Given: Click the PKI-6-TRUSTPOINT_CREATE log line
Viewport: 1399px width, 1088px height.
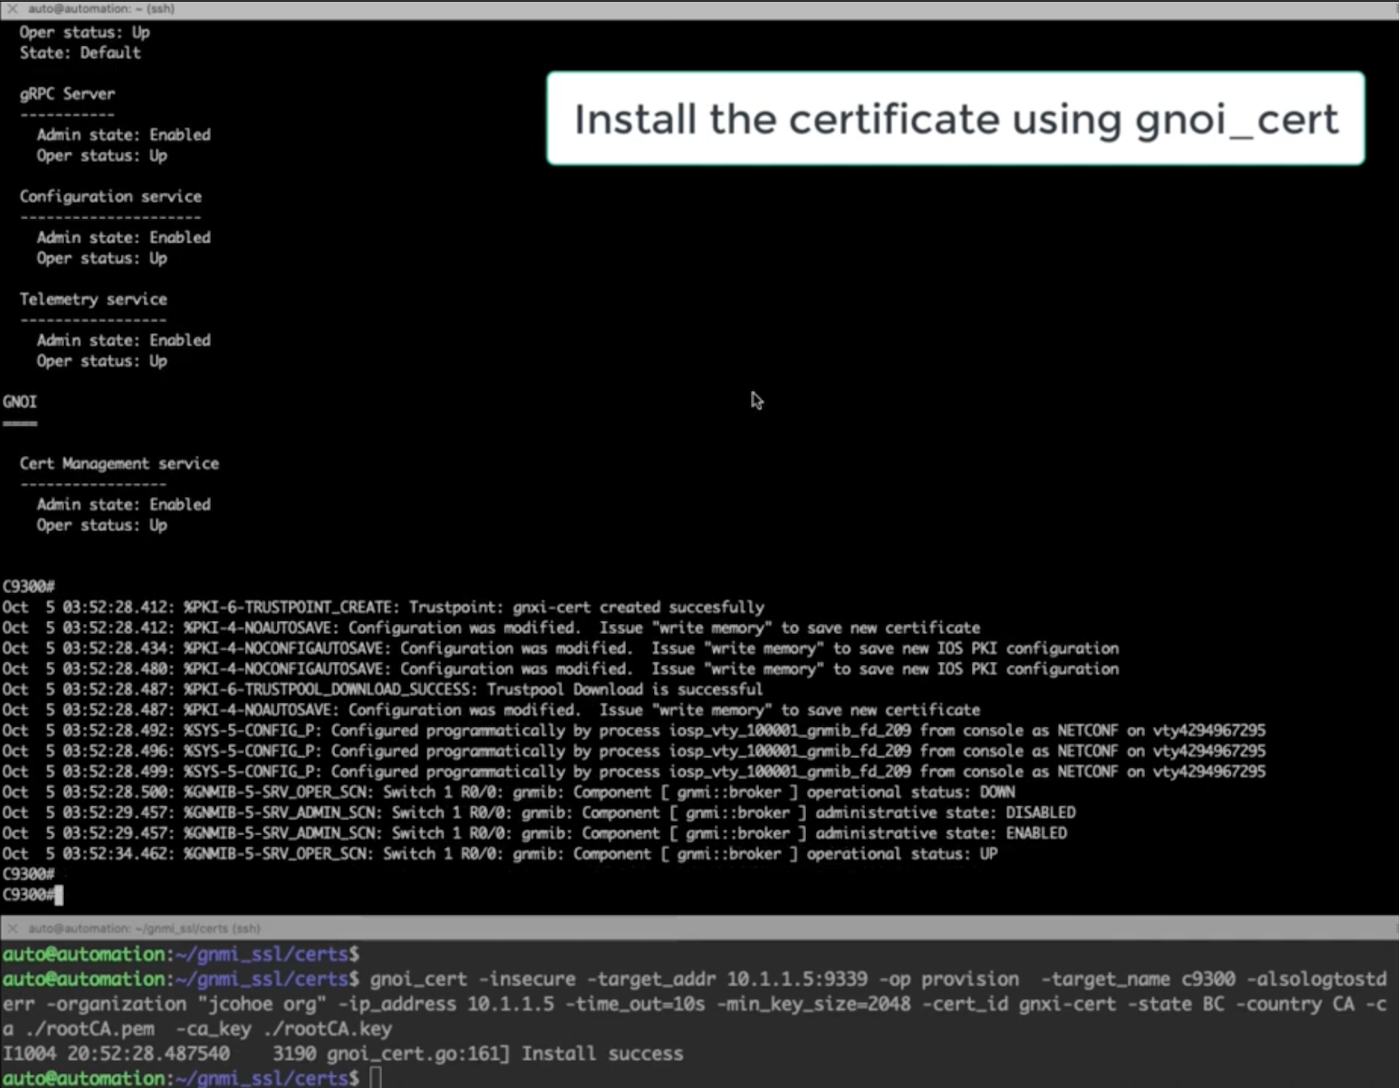Looking at the screenshot, I should click(x=383, y=607).
